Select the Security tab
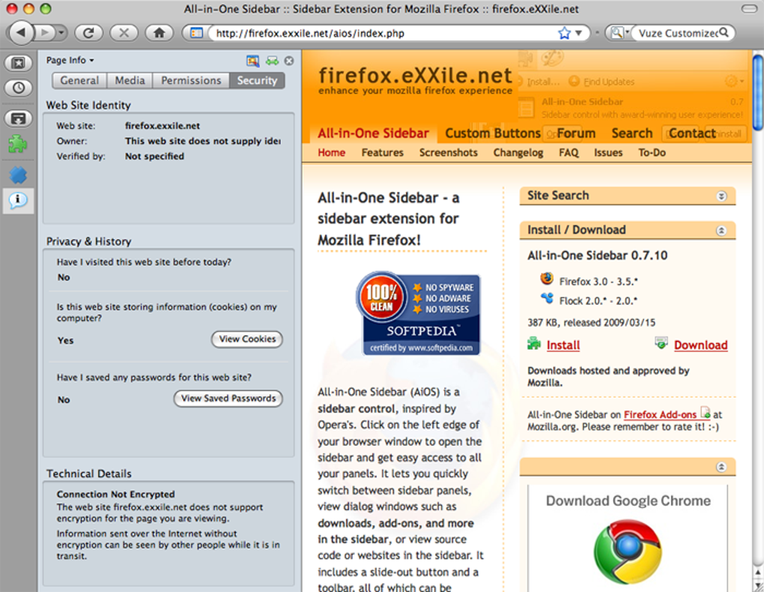 [257, 80]
